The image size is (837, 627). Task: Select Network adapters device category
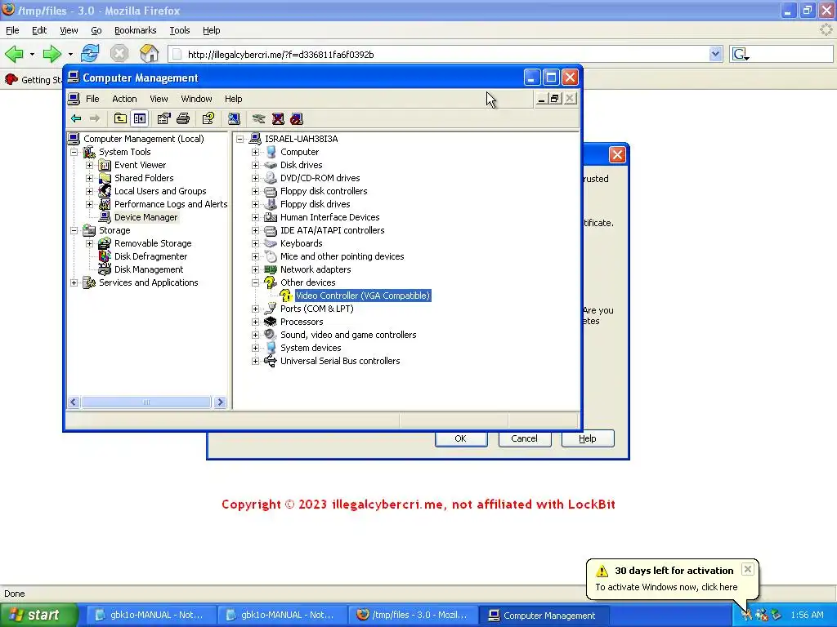tap(316, 269)
